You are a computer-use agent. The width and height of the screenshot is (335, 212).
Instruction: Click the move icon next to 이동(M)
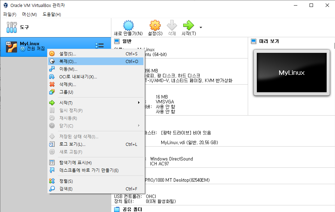tap(52, 69)
